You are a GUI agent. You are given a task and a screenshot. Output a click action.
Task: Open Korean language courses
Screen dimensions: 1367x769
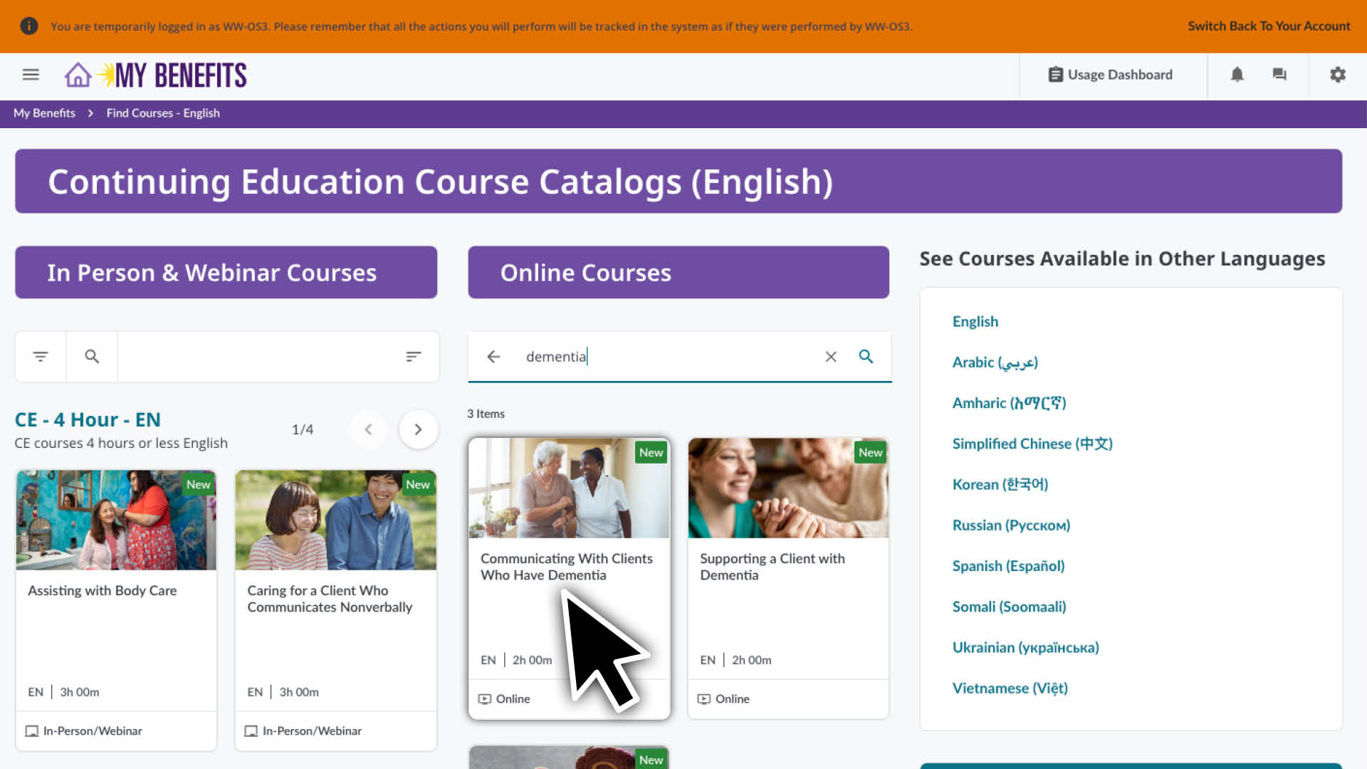[1000, 484]
